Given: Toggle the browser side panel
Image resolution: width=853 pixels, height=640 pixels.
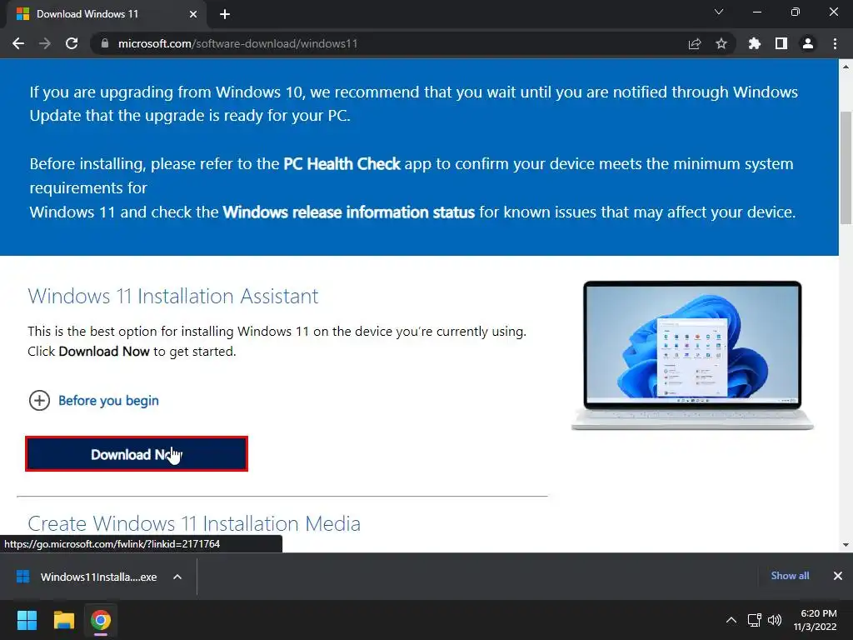Looking at the screenshot, I should 781,43.
